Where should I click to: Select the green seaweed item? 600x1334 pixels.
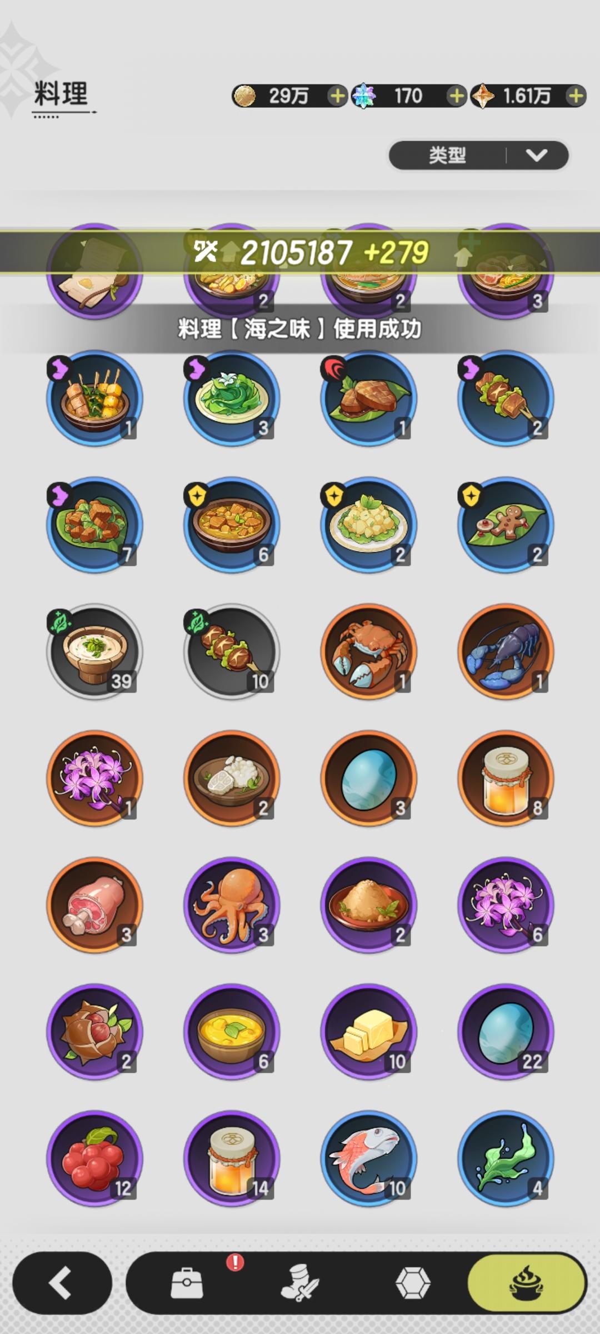click(x=506, y=1158)
